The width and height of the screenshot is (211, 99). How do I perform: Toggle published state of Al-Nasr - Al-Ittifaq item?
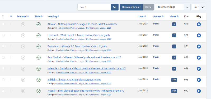tap(39, 24)
